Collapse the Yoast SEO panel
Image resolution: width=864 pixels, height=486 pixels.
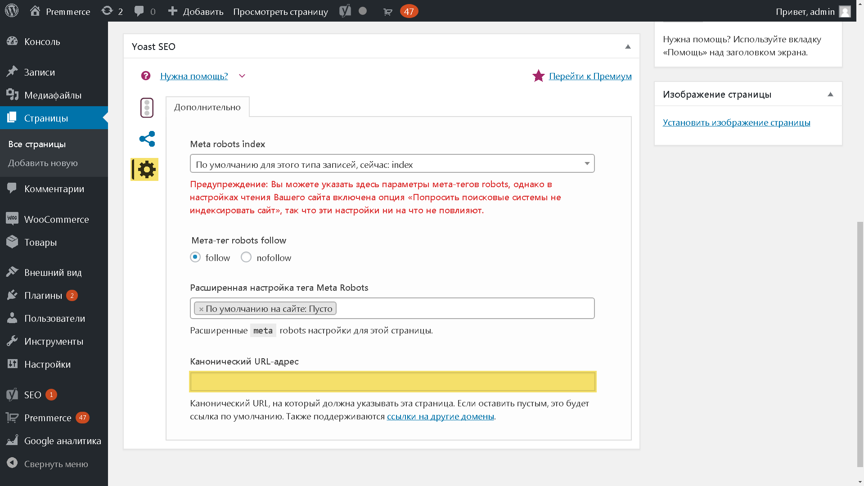pos(628,47)
